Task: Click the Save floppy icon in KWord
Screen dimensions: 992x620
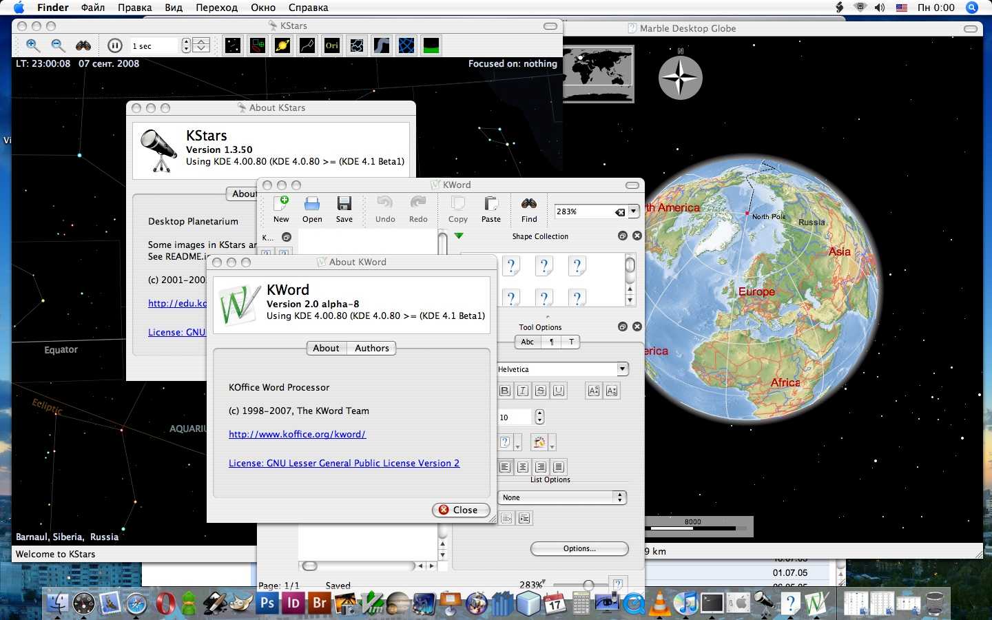Action: tap(344, 209)
